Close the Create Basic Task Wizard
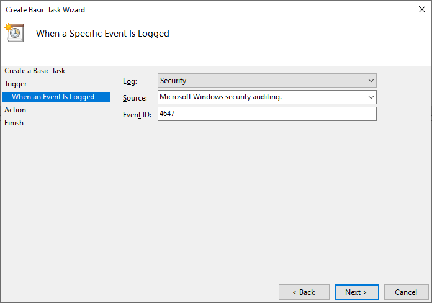Image resolution: width=432 pixels, height=303 pixels. coord(421,9)
